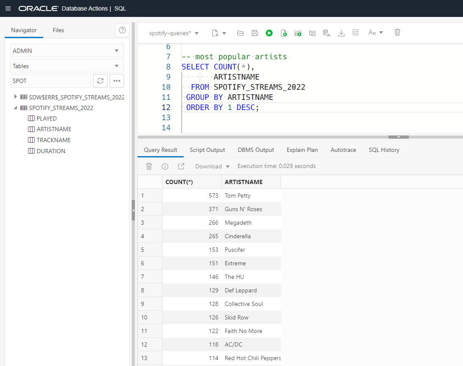The height and width of the screenshot is (366, 463).
Task: Open the Tables object type dropdown
Action: [x=67, y=66]
